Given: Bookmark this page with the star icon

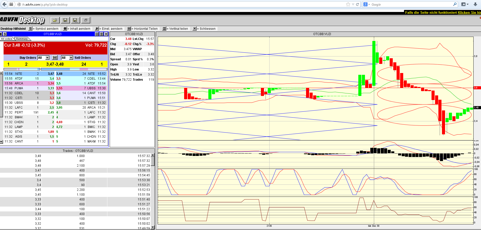Looking at the screenshot, I should tap(348, 4).
